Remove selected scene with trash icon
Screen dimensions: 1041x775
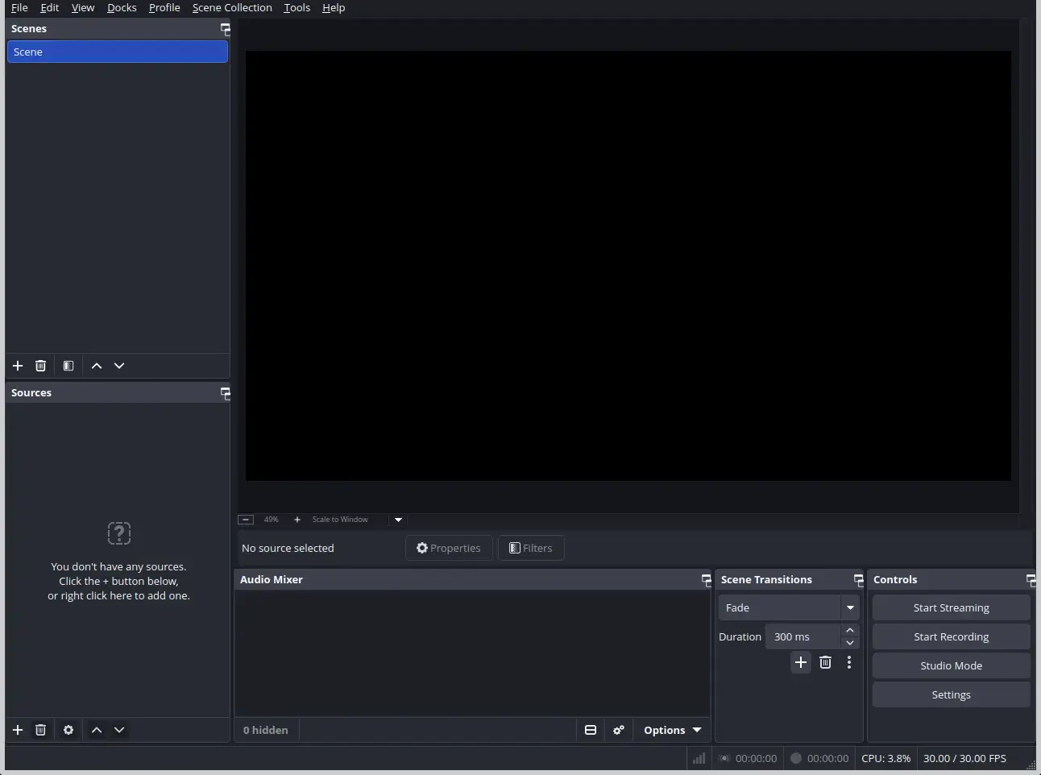40,366
